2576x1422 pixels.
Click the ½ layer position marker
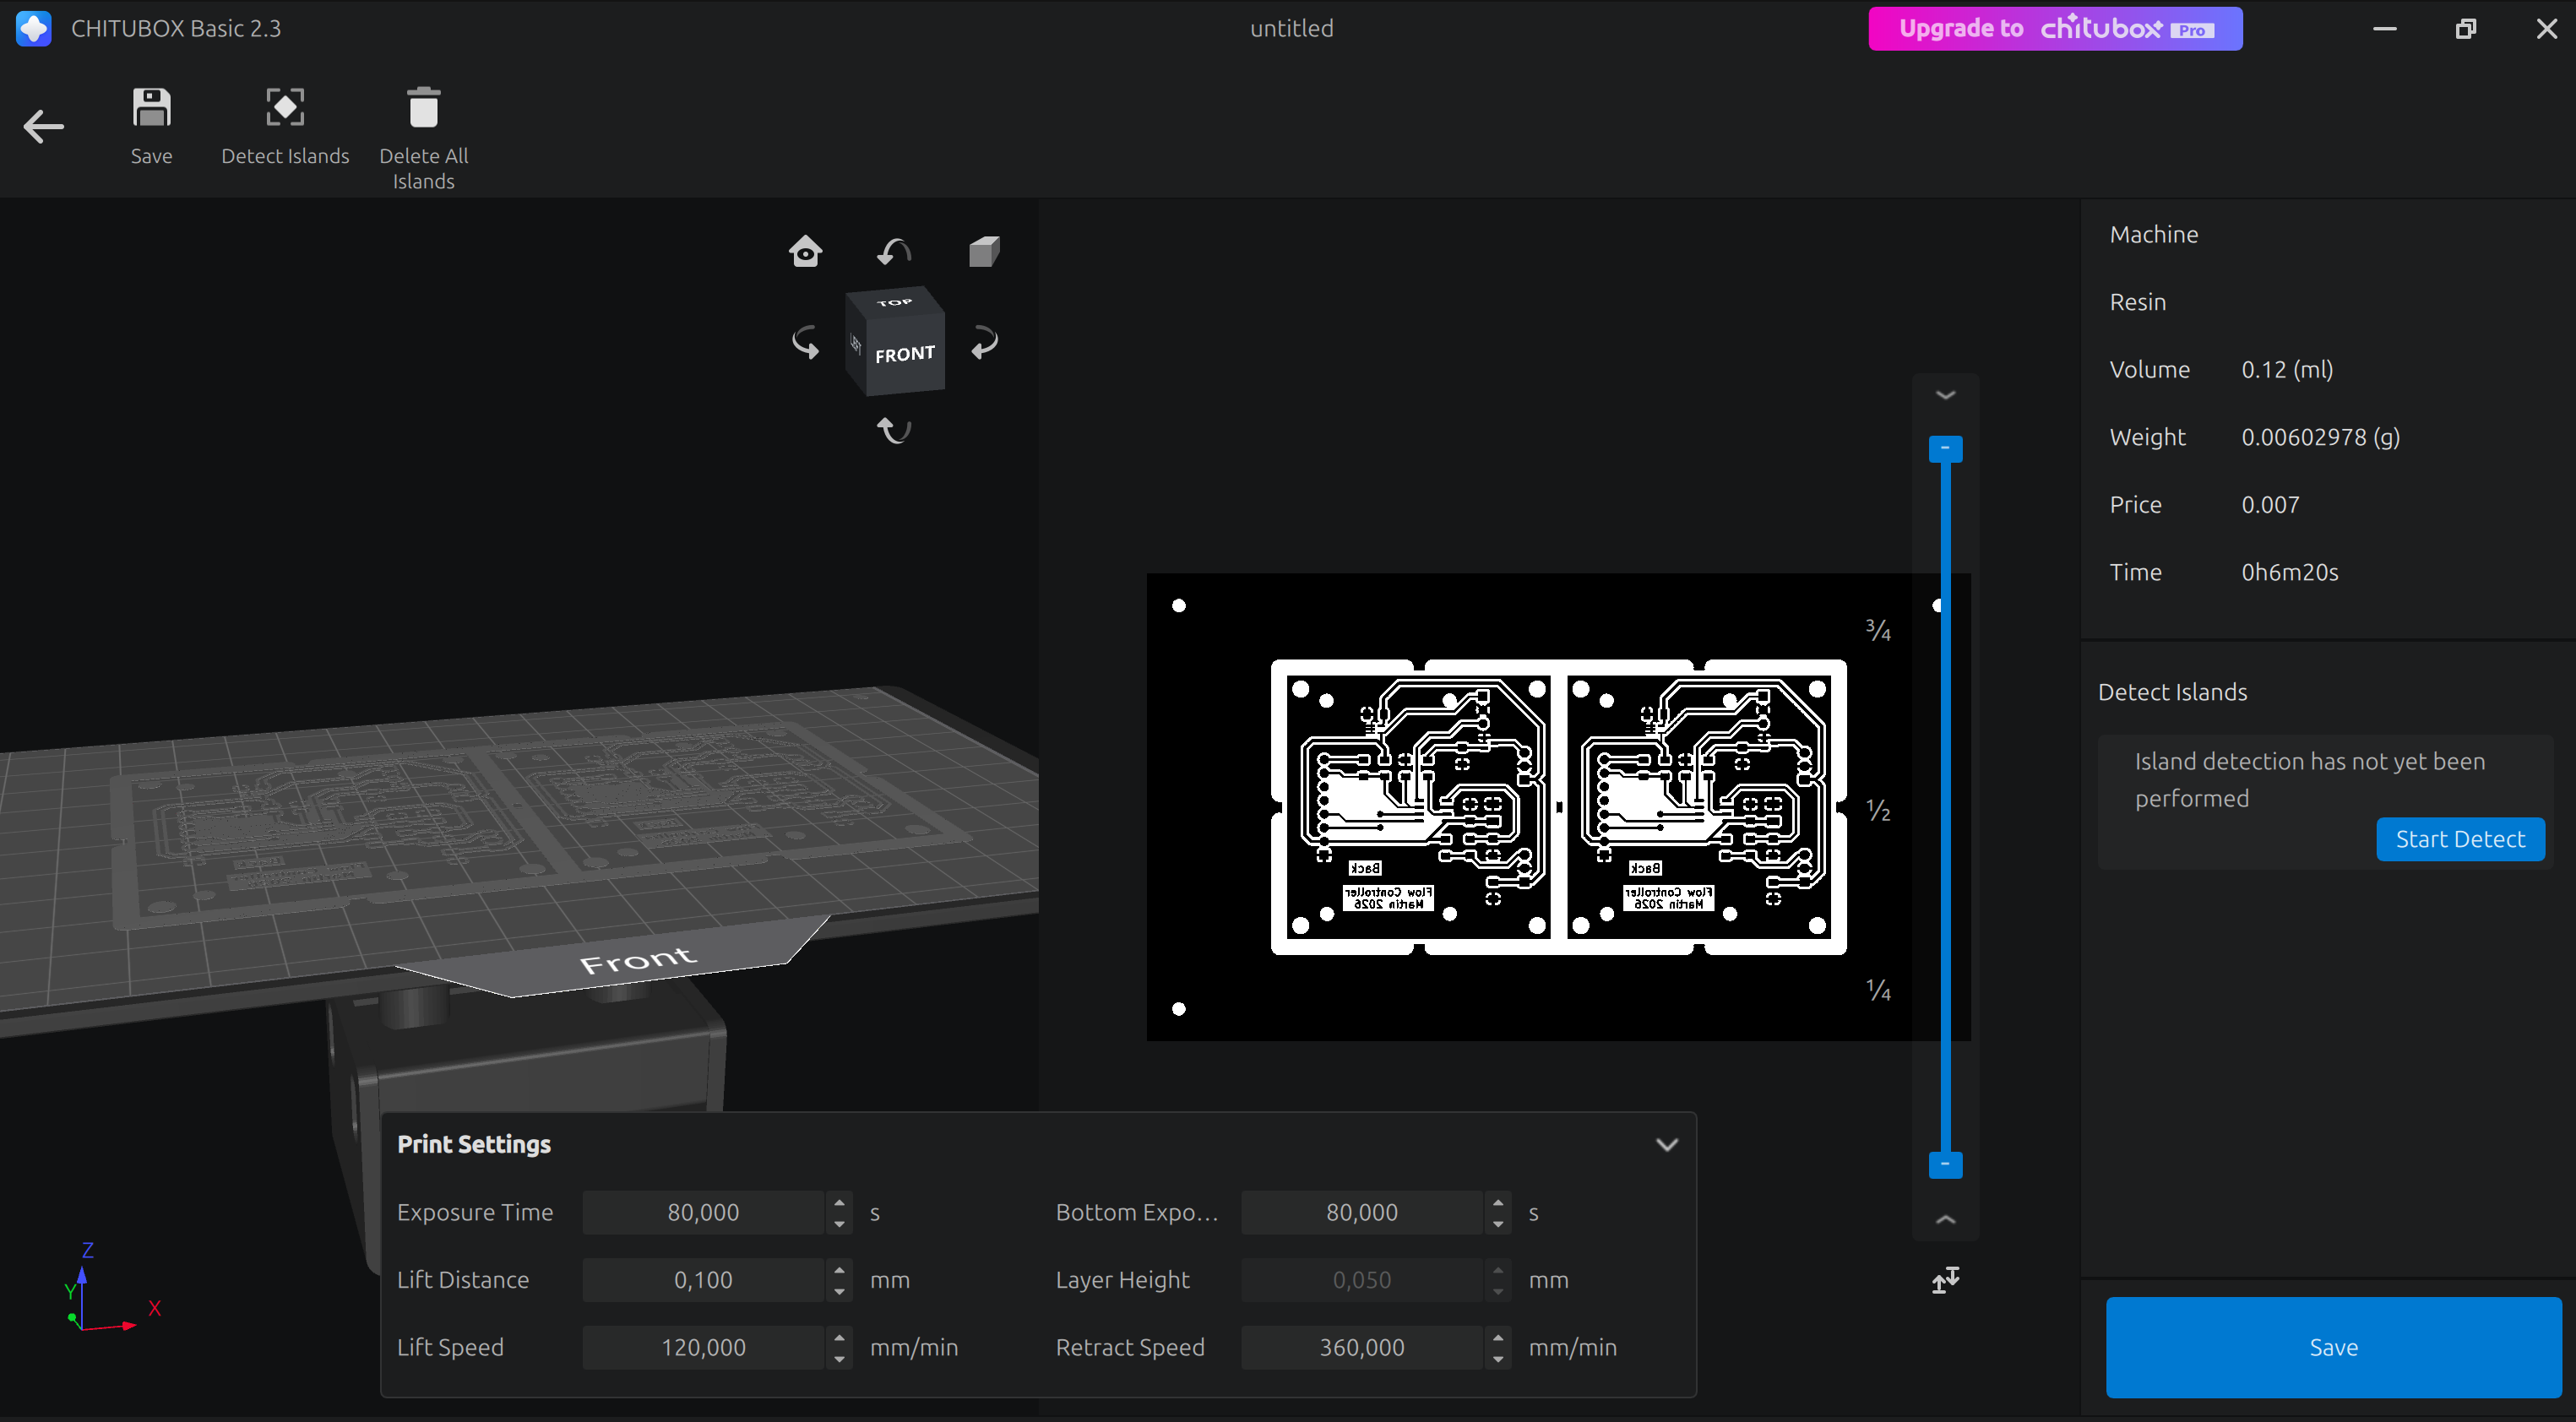click(1878, 810)
